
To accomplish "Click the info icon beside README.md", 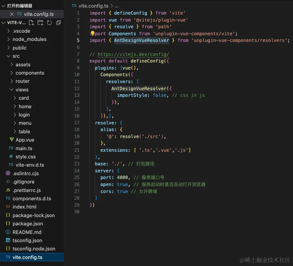I will coord(8,232).
